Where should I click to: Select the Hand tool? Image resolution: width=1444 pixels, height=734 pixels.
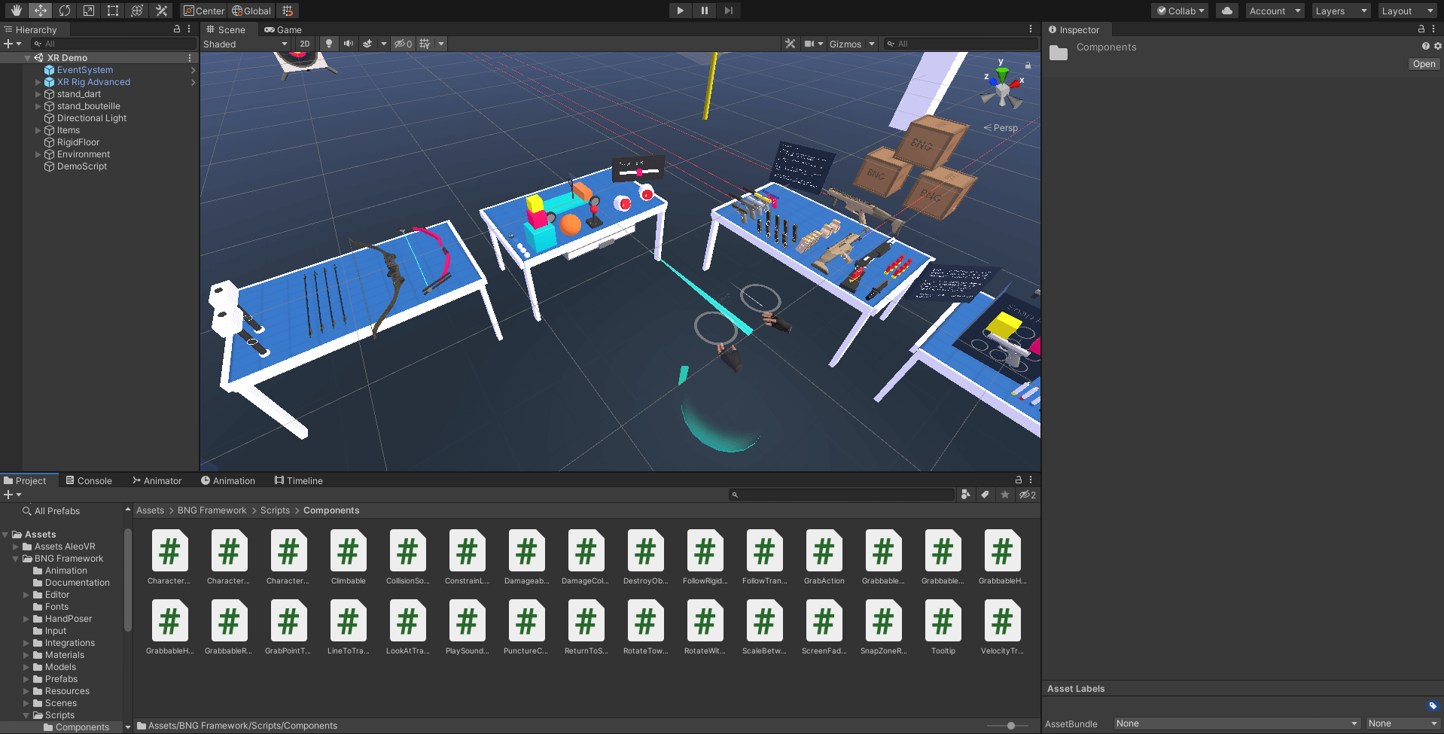17,11
